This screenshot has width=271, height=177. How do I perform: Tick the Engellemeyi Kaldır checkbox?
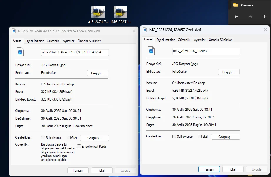[x=79, y=147]
